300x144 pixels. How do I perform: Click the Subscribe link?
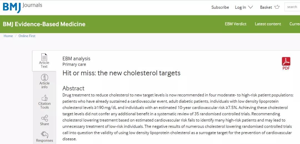point(220,7)
